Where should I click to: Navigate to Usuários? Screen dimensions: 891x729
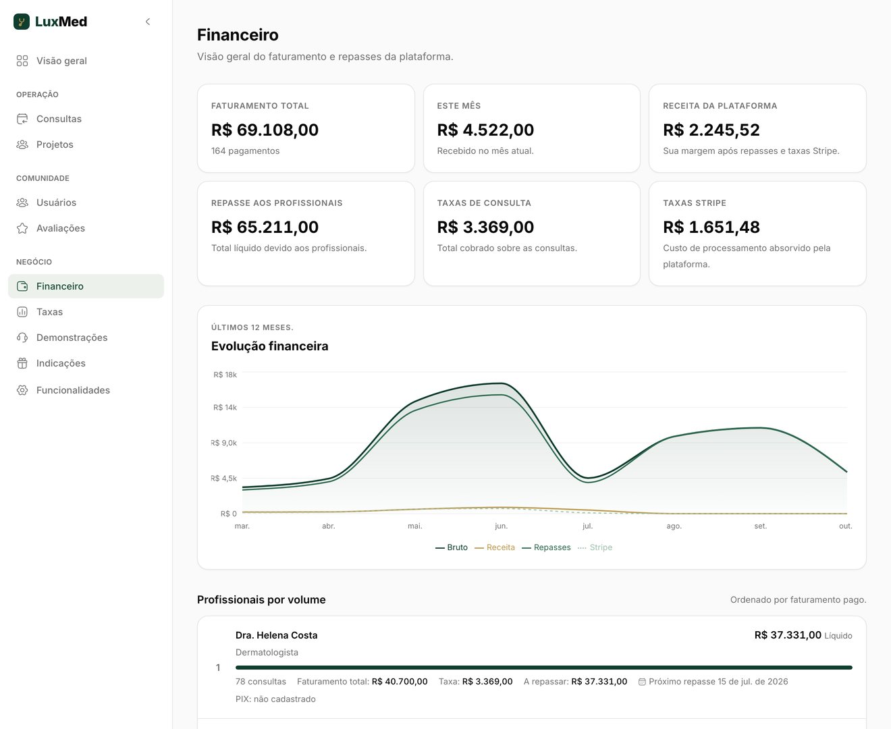86,202
